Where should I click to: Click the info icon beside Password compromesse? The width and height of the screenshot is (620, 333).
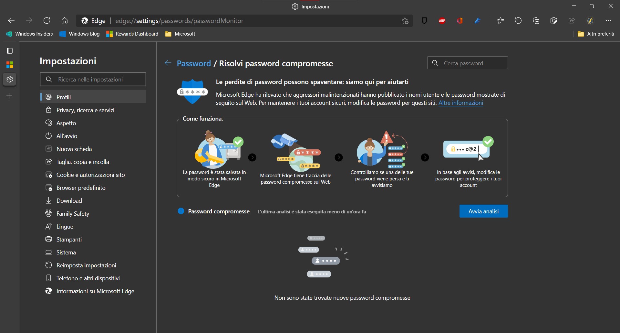click(181, 211)
